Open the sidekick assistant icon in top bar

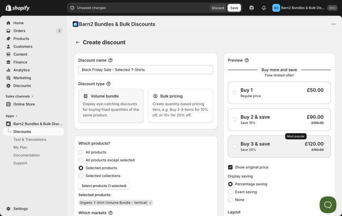tap(251, 8)
